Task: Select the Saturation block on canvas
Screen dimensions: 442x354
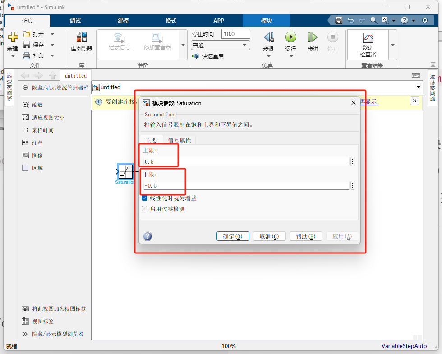Action: 126,172
